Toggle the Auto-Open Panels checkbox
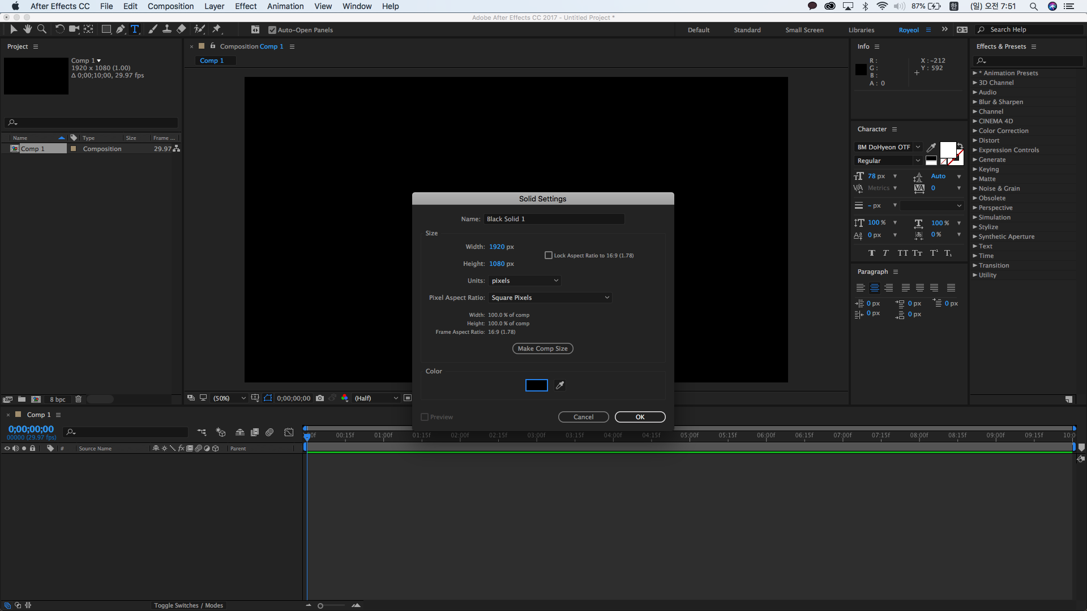 (x=272, y=30)
